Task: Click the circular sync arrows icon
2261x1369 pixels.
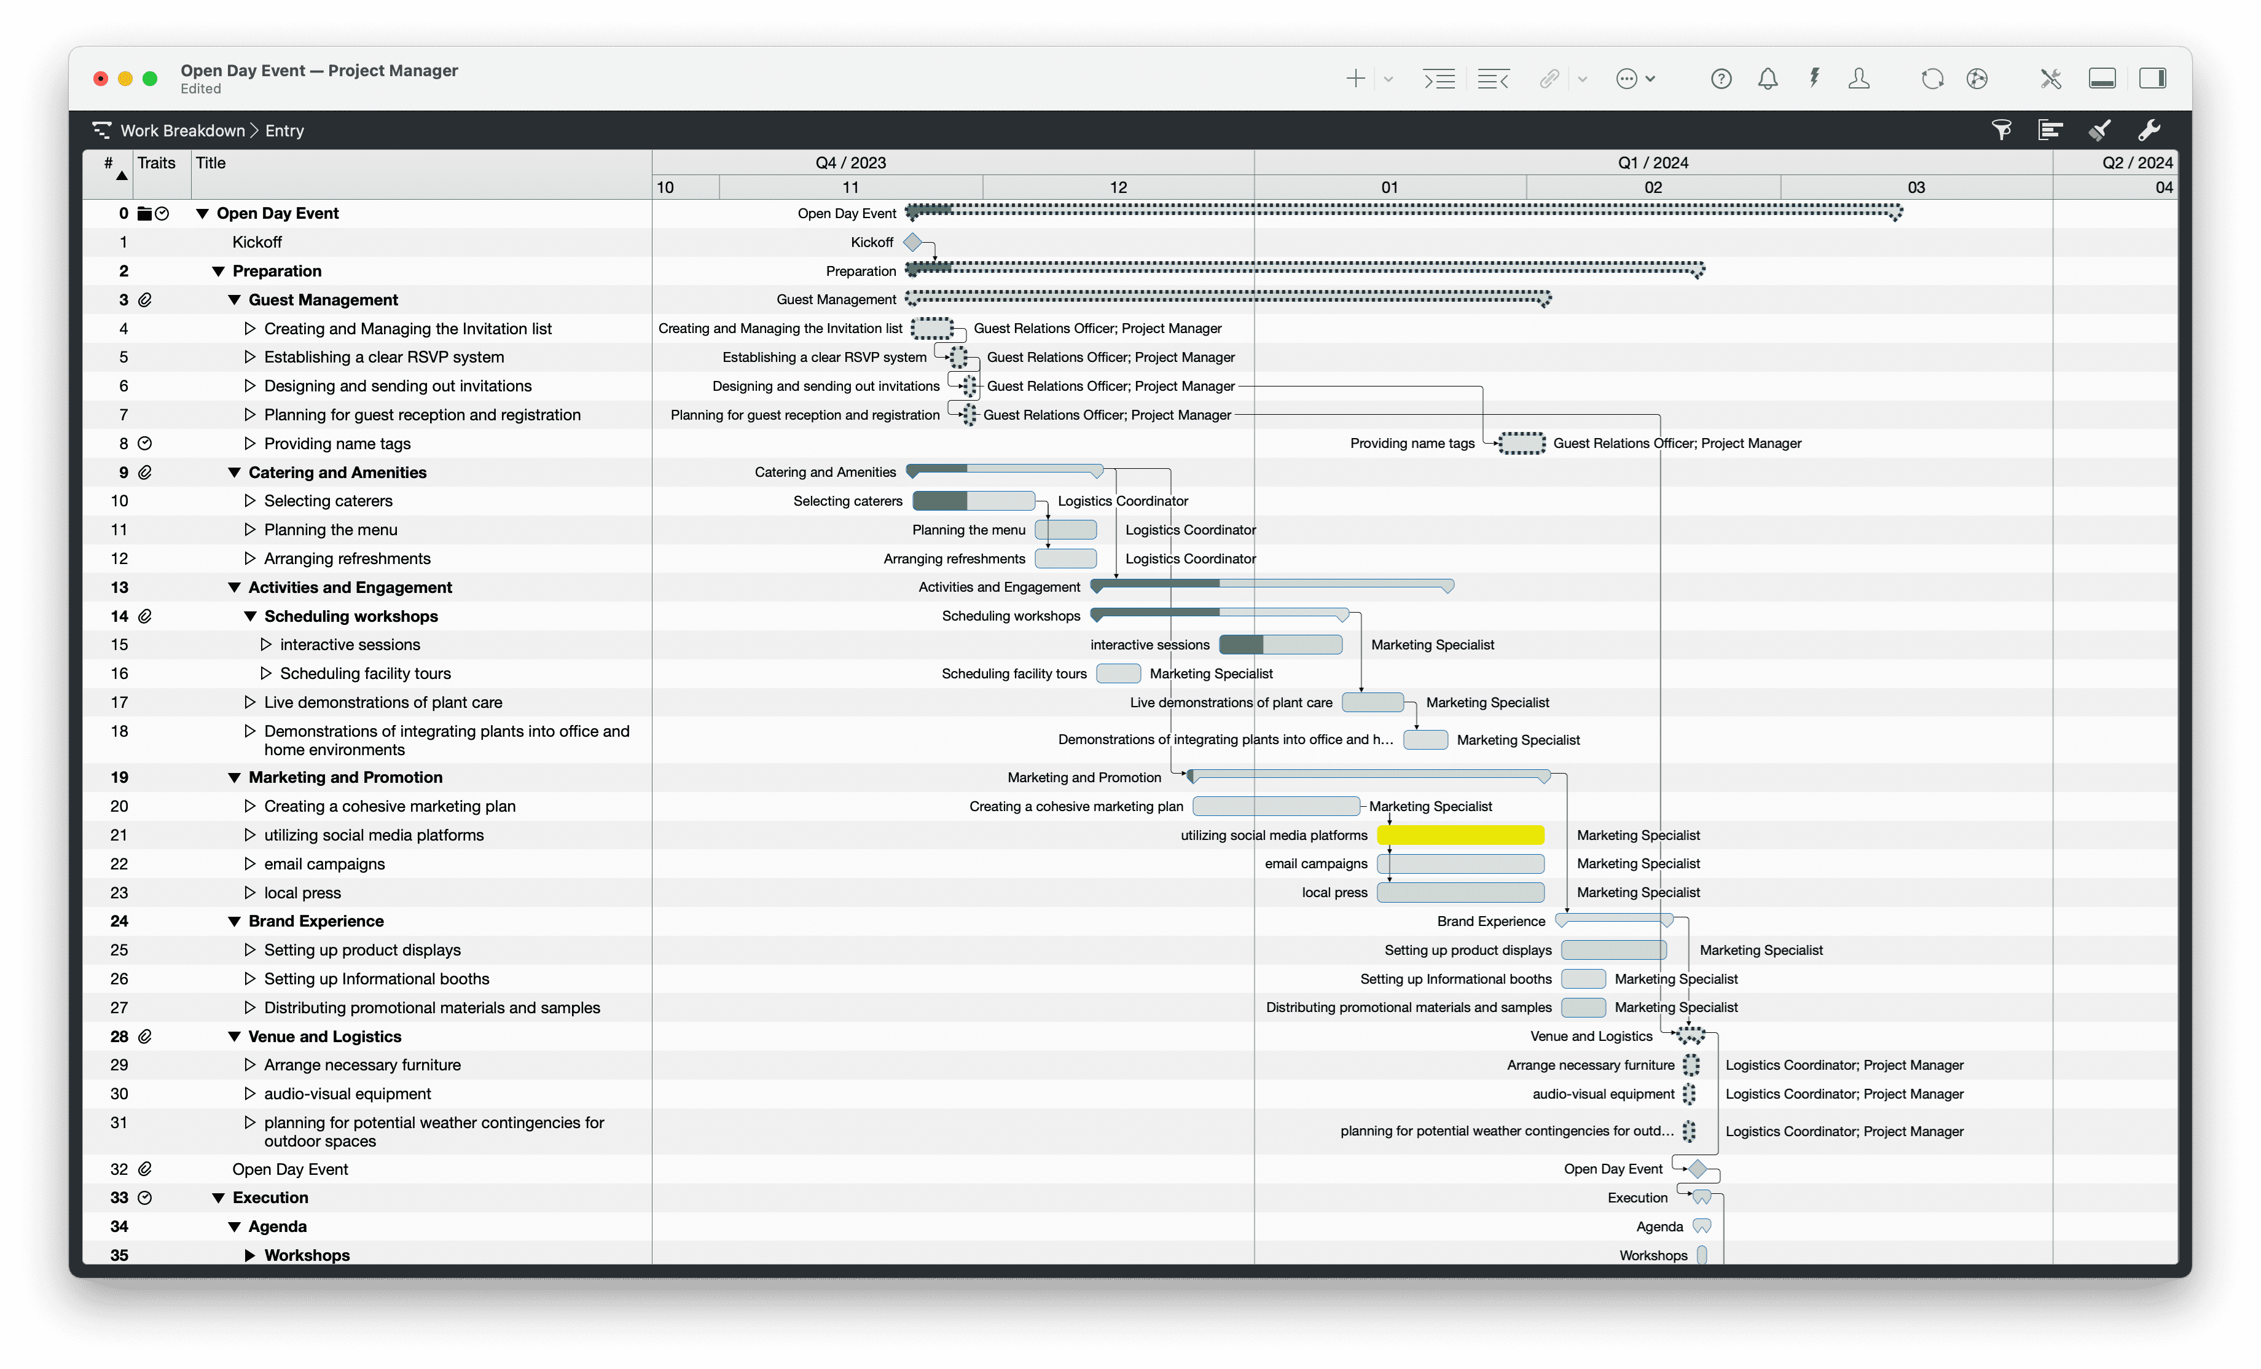Action: (x=1932, y=79)
